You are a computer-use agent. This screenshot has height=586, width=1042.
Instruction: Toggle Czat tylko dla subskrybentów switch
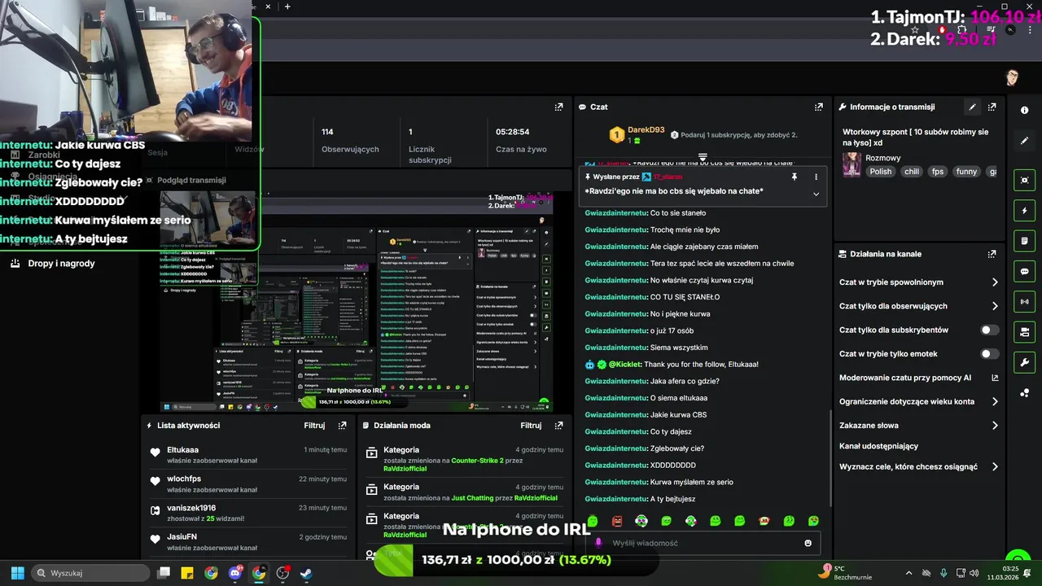tap(989, 330)
